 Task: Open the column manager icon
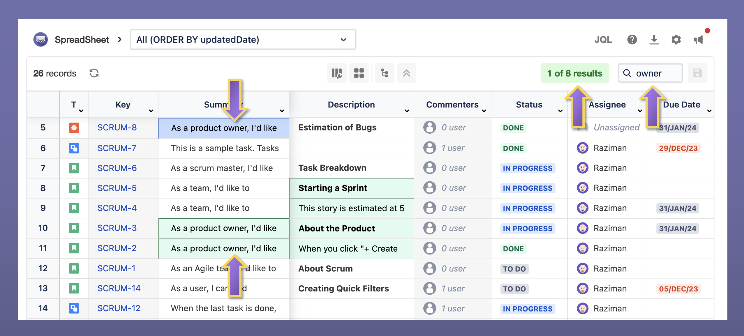337,73
